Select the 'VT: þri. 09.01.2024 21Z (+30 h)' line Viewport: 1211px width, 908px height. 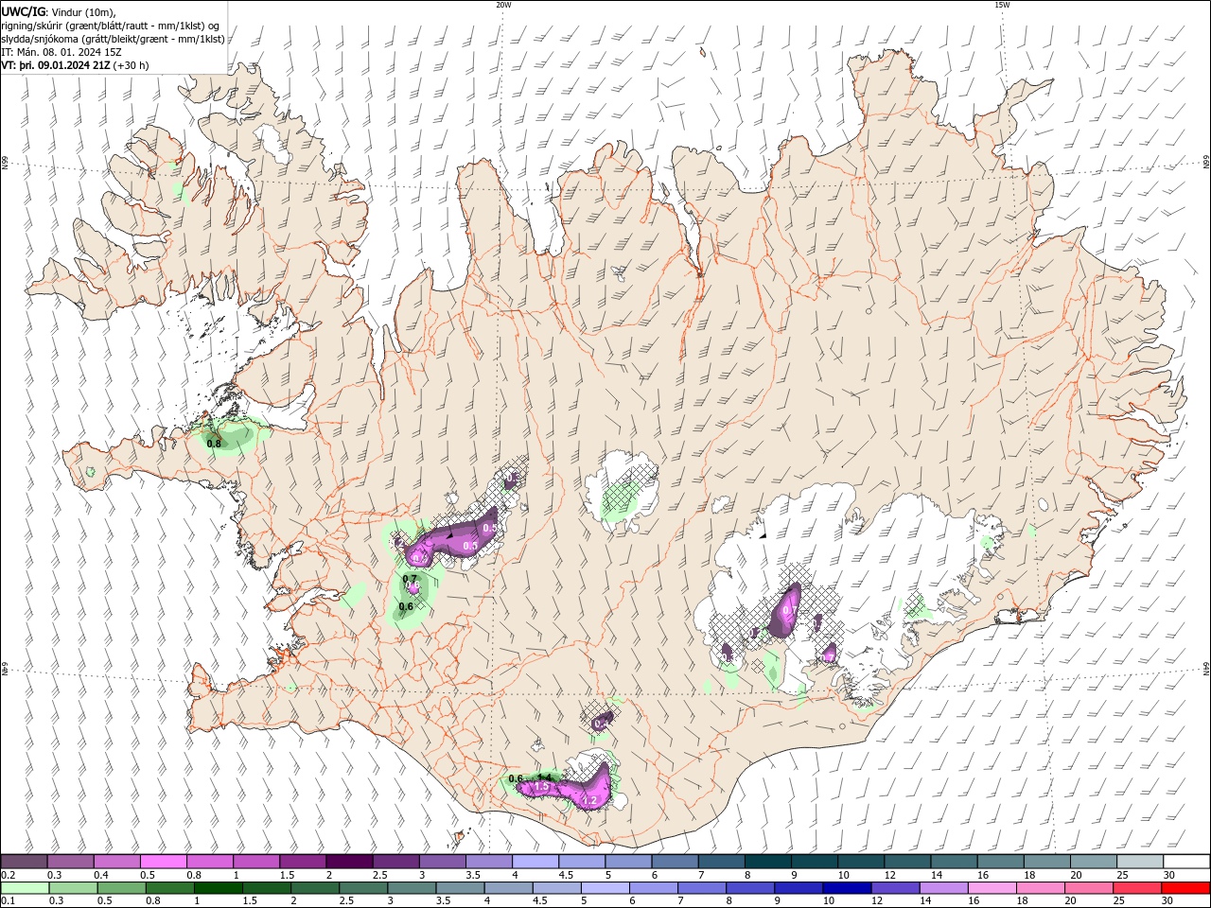coord(76,65)
